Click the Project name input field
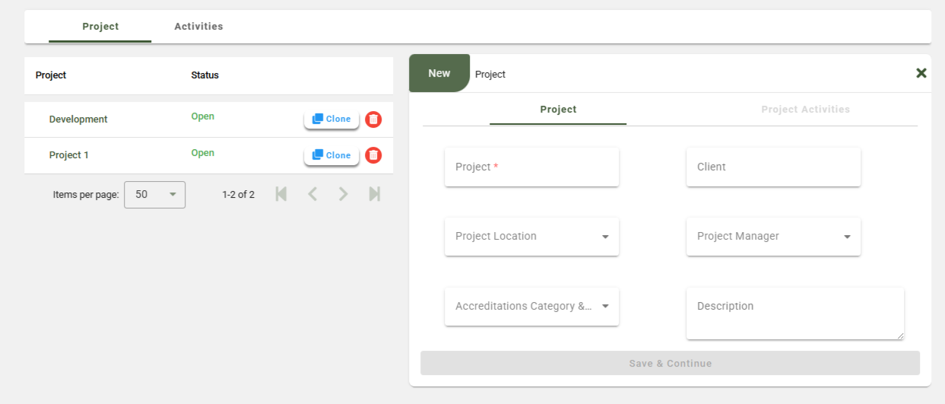Screen dimensions: 945x404 coord(531,167)
